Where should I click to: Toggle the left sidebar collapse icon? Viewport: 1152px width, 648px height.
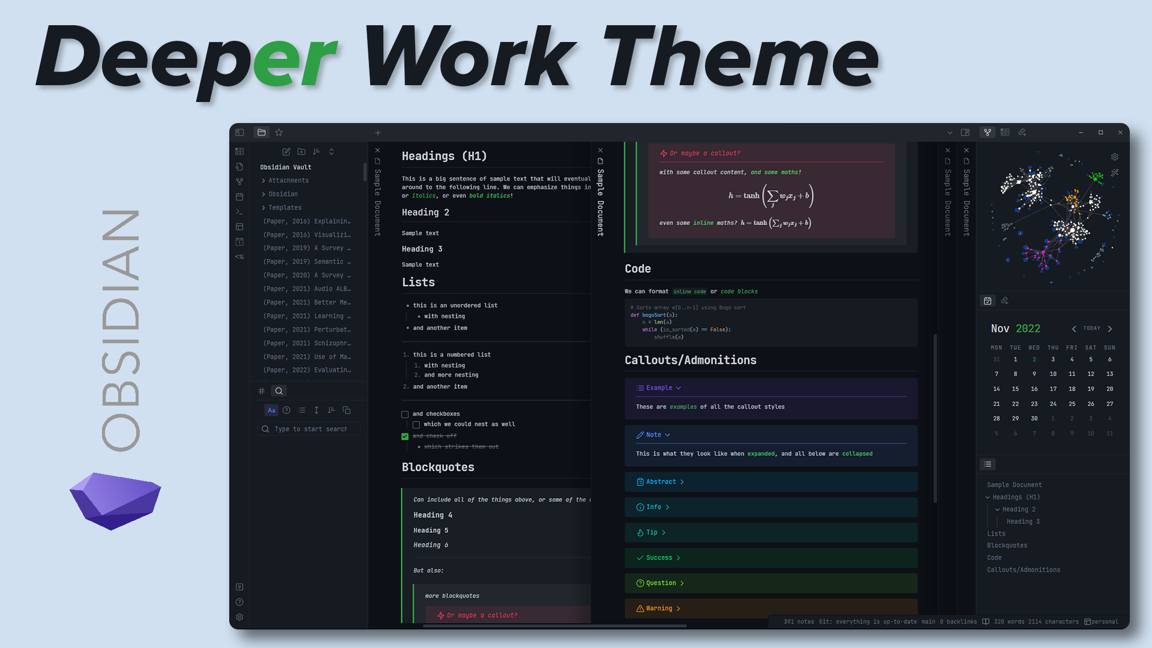click(x=239, y=133)
